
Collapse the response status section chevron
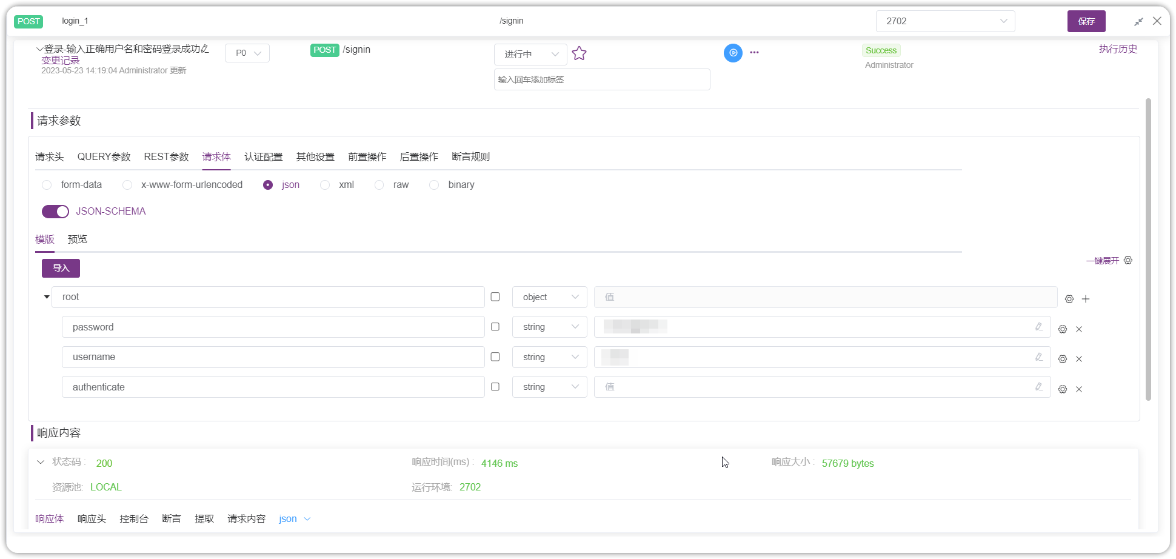point(41,462)
